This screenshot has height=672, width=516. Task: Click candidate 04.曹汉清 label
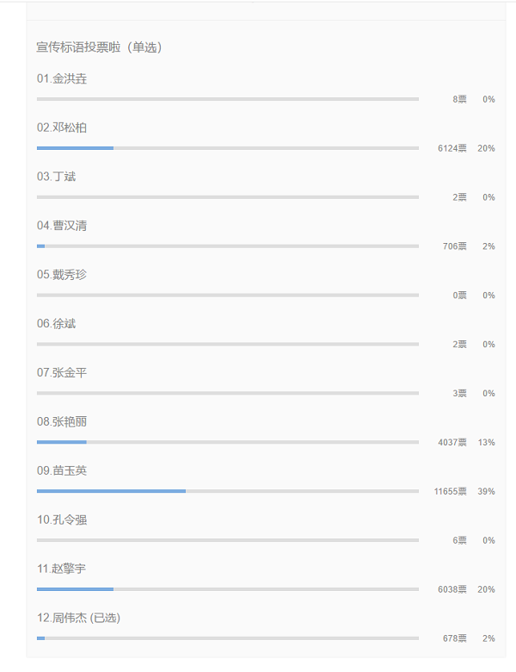(62, 226)
